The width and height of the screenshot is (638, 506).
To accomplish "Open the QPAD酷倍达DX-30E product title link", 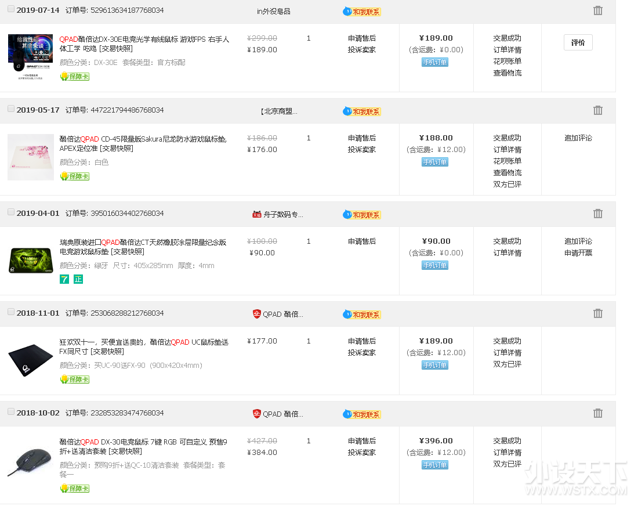I will point(144,44).
